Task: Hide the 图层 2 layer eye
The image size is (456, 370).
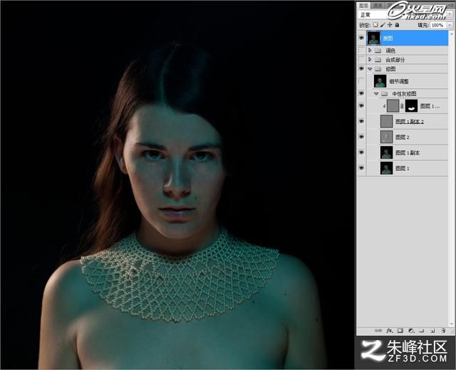Action: [361, 137]
